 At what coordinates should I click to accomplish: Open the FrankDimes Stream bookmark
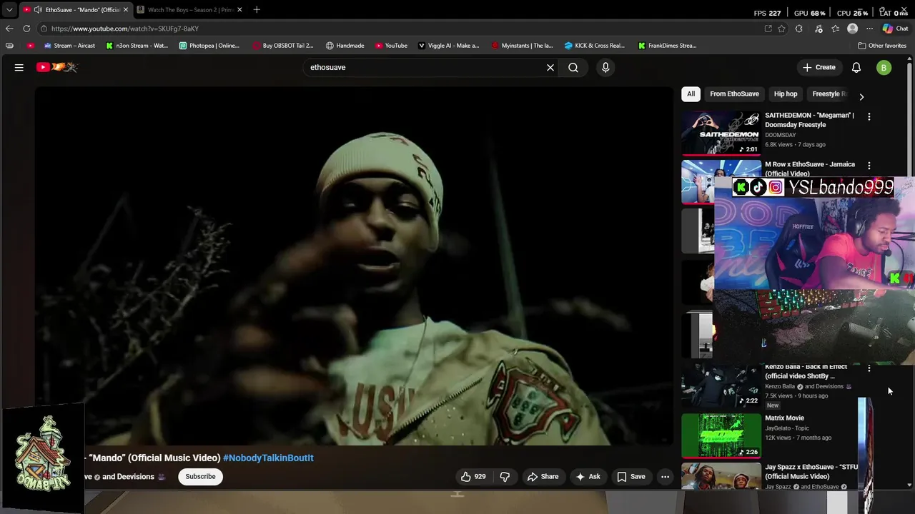[667, 46]
